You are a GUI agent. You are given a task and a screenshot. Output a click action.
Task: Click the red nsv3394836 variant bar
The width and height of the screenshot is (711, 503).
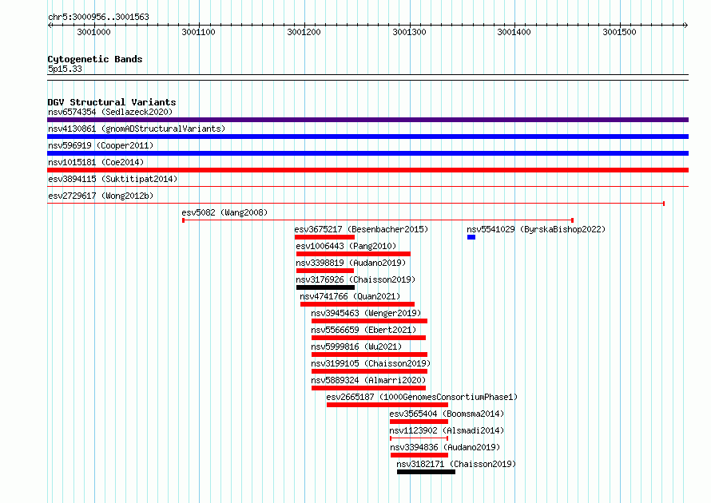(x=419, y=455)
